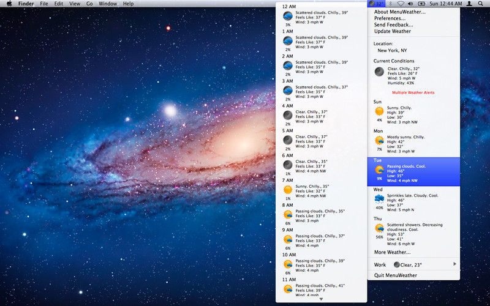490x306 pixels.
Task: Click the user account icon in menu bar
Action: 469,4
